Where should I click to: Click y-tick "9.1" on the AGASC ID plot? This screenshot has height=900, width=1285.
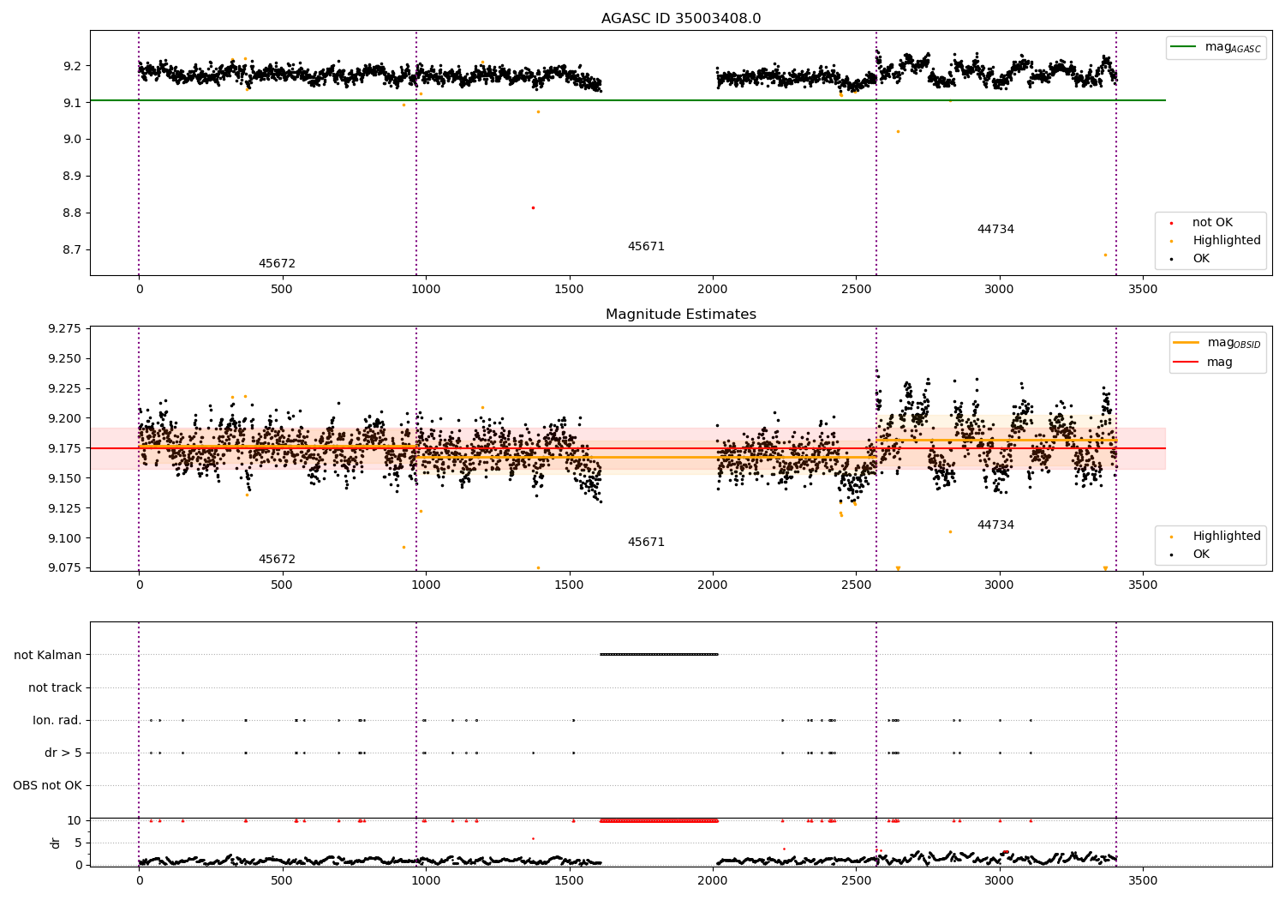[72, 103]
